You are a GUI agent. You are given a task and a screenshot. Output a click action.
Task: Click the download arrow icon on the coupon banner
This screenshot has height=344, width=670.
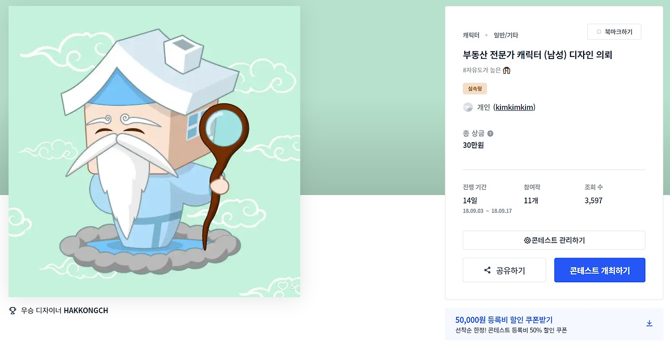click(649, 323)
